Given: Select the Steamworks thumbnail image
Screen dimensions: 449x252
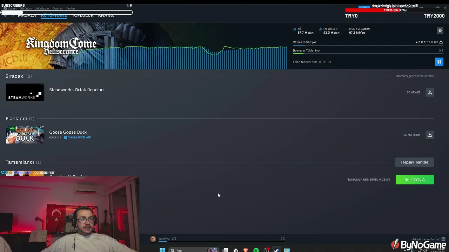Looking at the screenshot, I should pyautogui.click(x=25, y=92).
